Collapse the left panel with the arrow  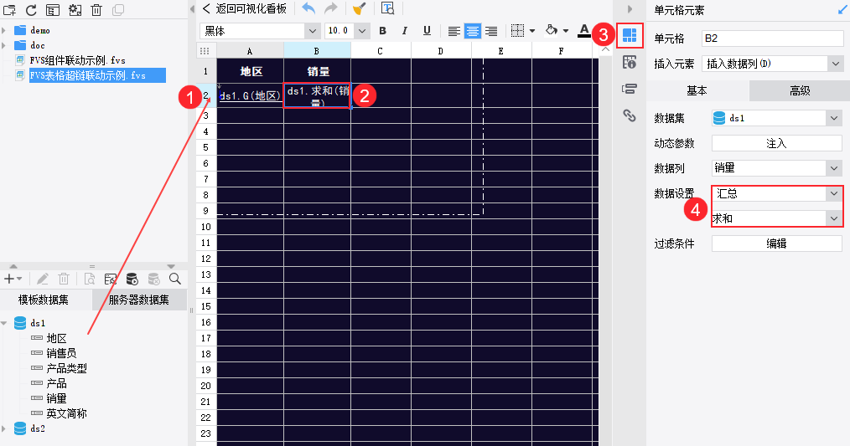pyautogui.click(x=192, y=9)
